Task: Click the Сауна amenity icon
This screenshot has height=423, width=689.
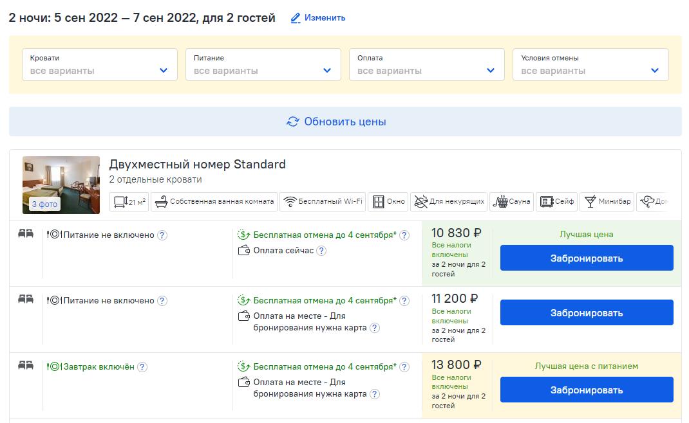Action: (x=500, y=201)
